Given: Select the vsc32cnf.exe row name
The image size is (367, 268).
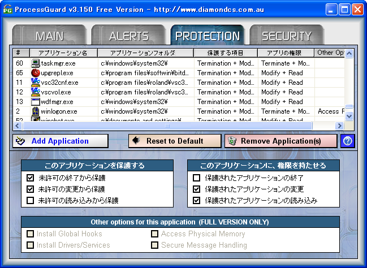Looking at the screenshot, I should click(x=59, y=83).
